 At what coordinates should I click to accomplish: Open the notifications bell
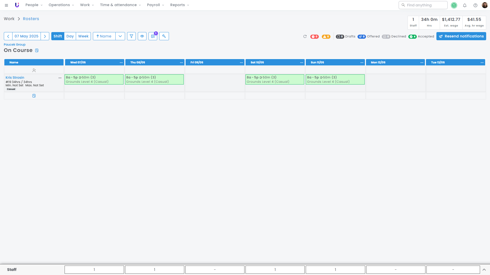pyautogui.click(x=465, y=5)
